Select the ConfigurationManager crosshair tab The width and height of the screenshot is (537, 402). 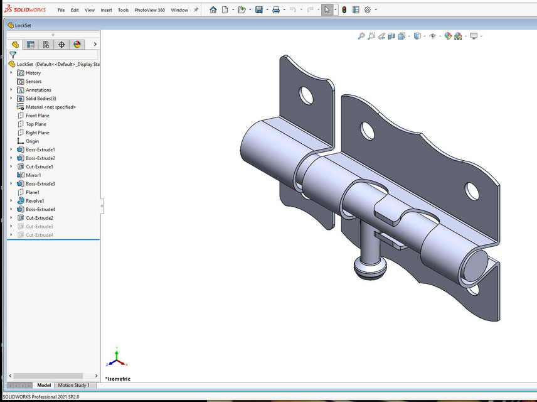(x=61, y=45)
